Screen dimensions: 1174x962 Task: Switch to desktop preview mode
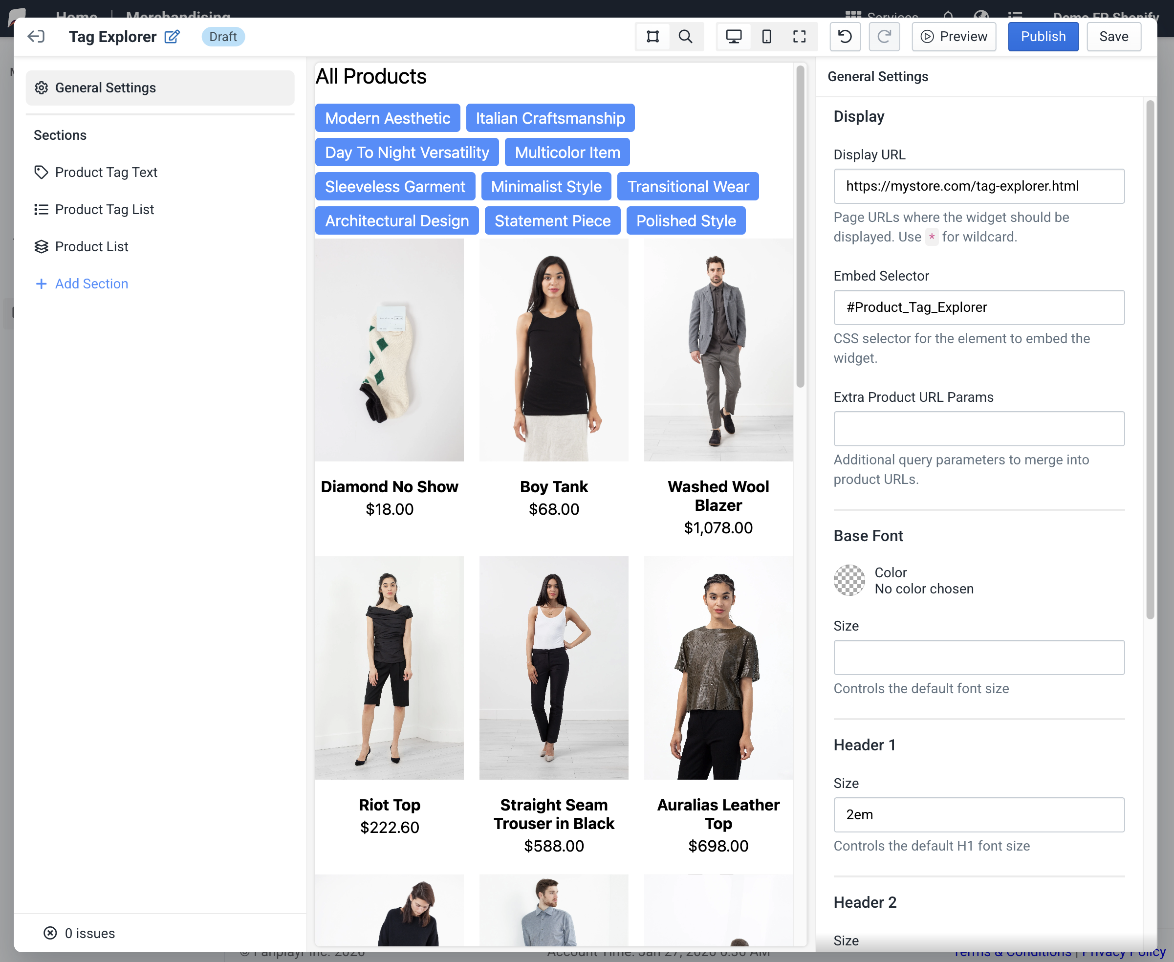pyautogui.click(x=734, y=37)
